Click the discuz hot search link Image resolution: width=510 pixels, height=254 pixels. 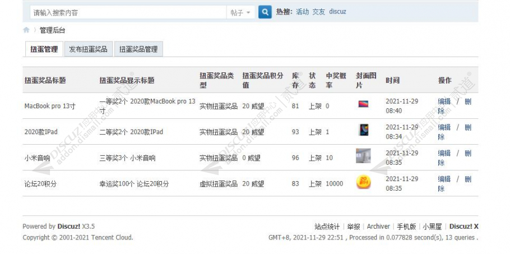(337, 12)
